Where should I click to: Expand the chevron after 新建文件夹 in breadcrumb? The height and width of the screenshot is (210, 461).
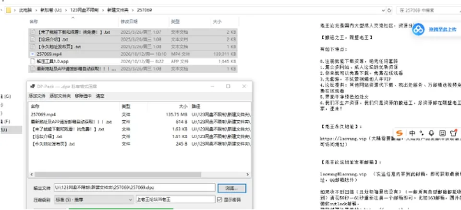(133, 10)
